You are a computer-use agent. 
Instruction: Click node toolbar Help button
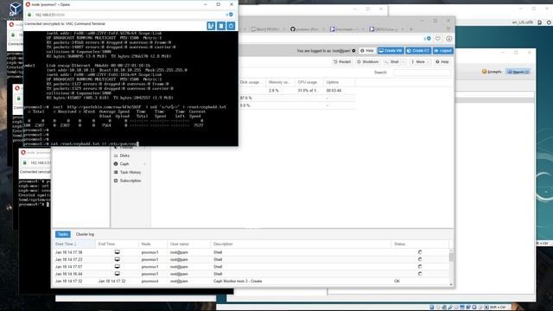(442, 61)
